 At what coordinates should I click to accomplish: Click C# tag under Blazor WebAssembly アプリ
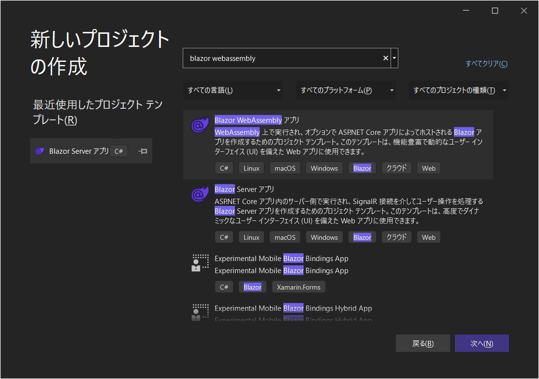click(224, 168)
